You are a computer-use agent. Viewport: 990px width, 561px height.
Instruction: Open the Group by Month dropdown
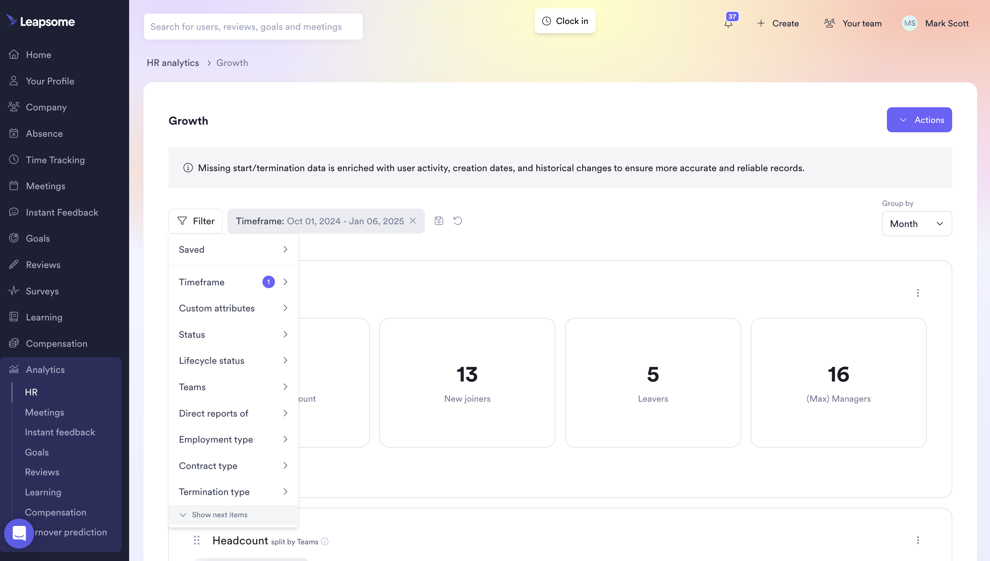pyautogui.click(x=916, y=224)
